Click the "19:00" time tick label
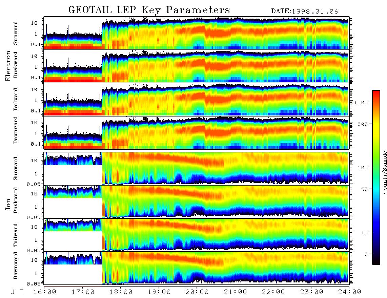Image resolution: width=387 pixels, height=298 pixels. click(159, 292)
